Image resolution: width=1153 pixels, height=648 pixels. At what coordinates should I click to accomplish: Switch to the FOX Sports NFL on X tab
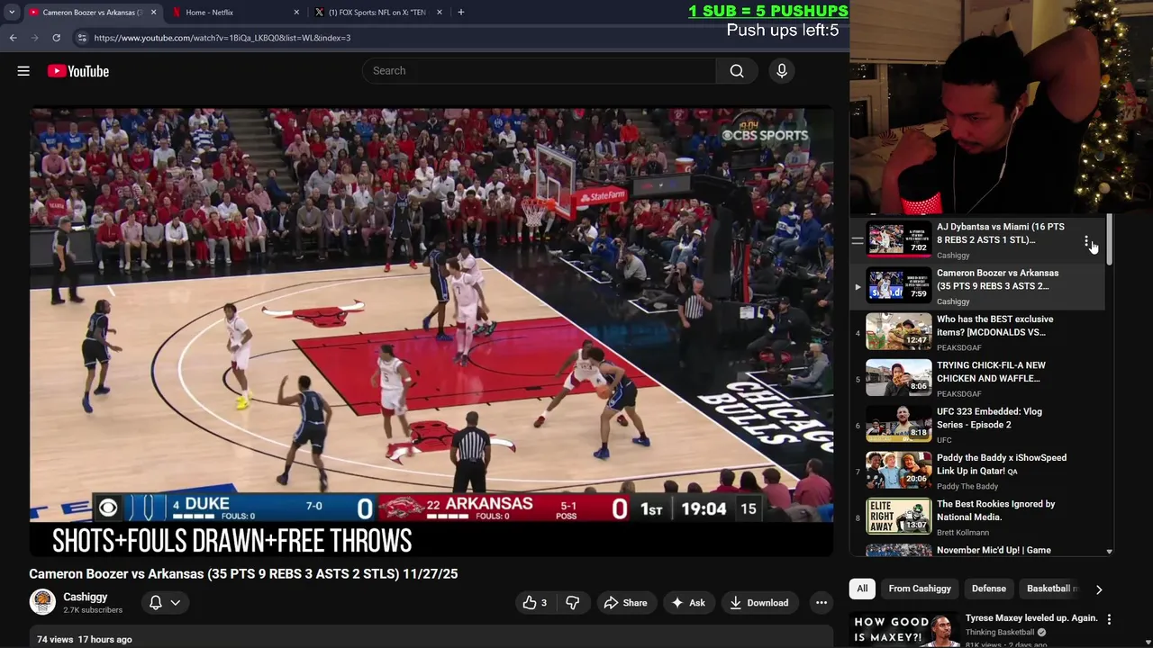coord(377,13)
